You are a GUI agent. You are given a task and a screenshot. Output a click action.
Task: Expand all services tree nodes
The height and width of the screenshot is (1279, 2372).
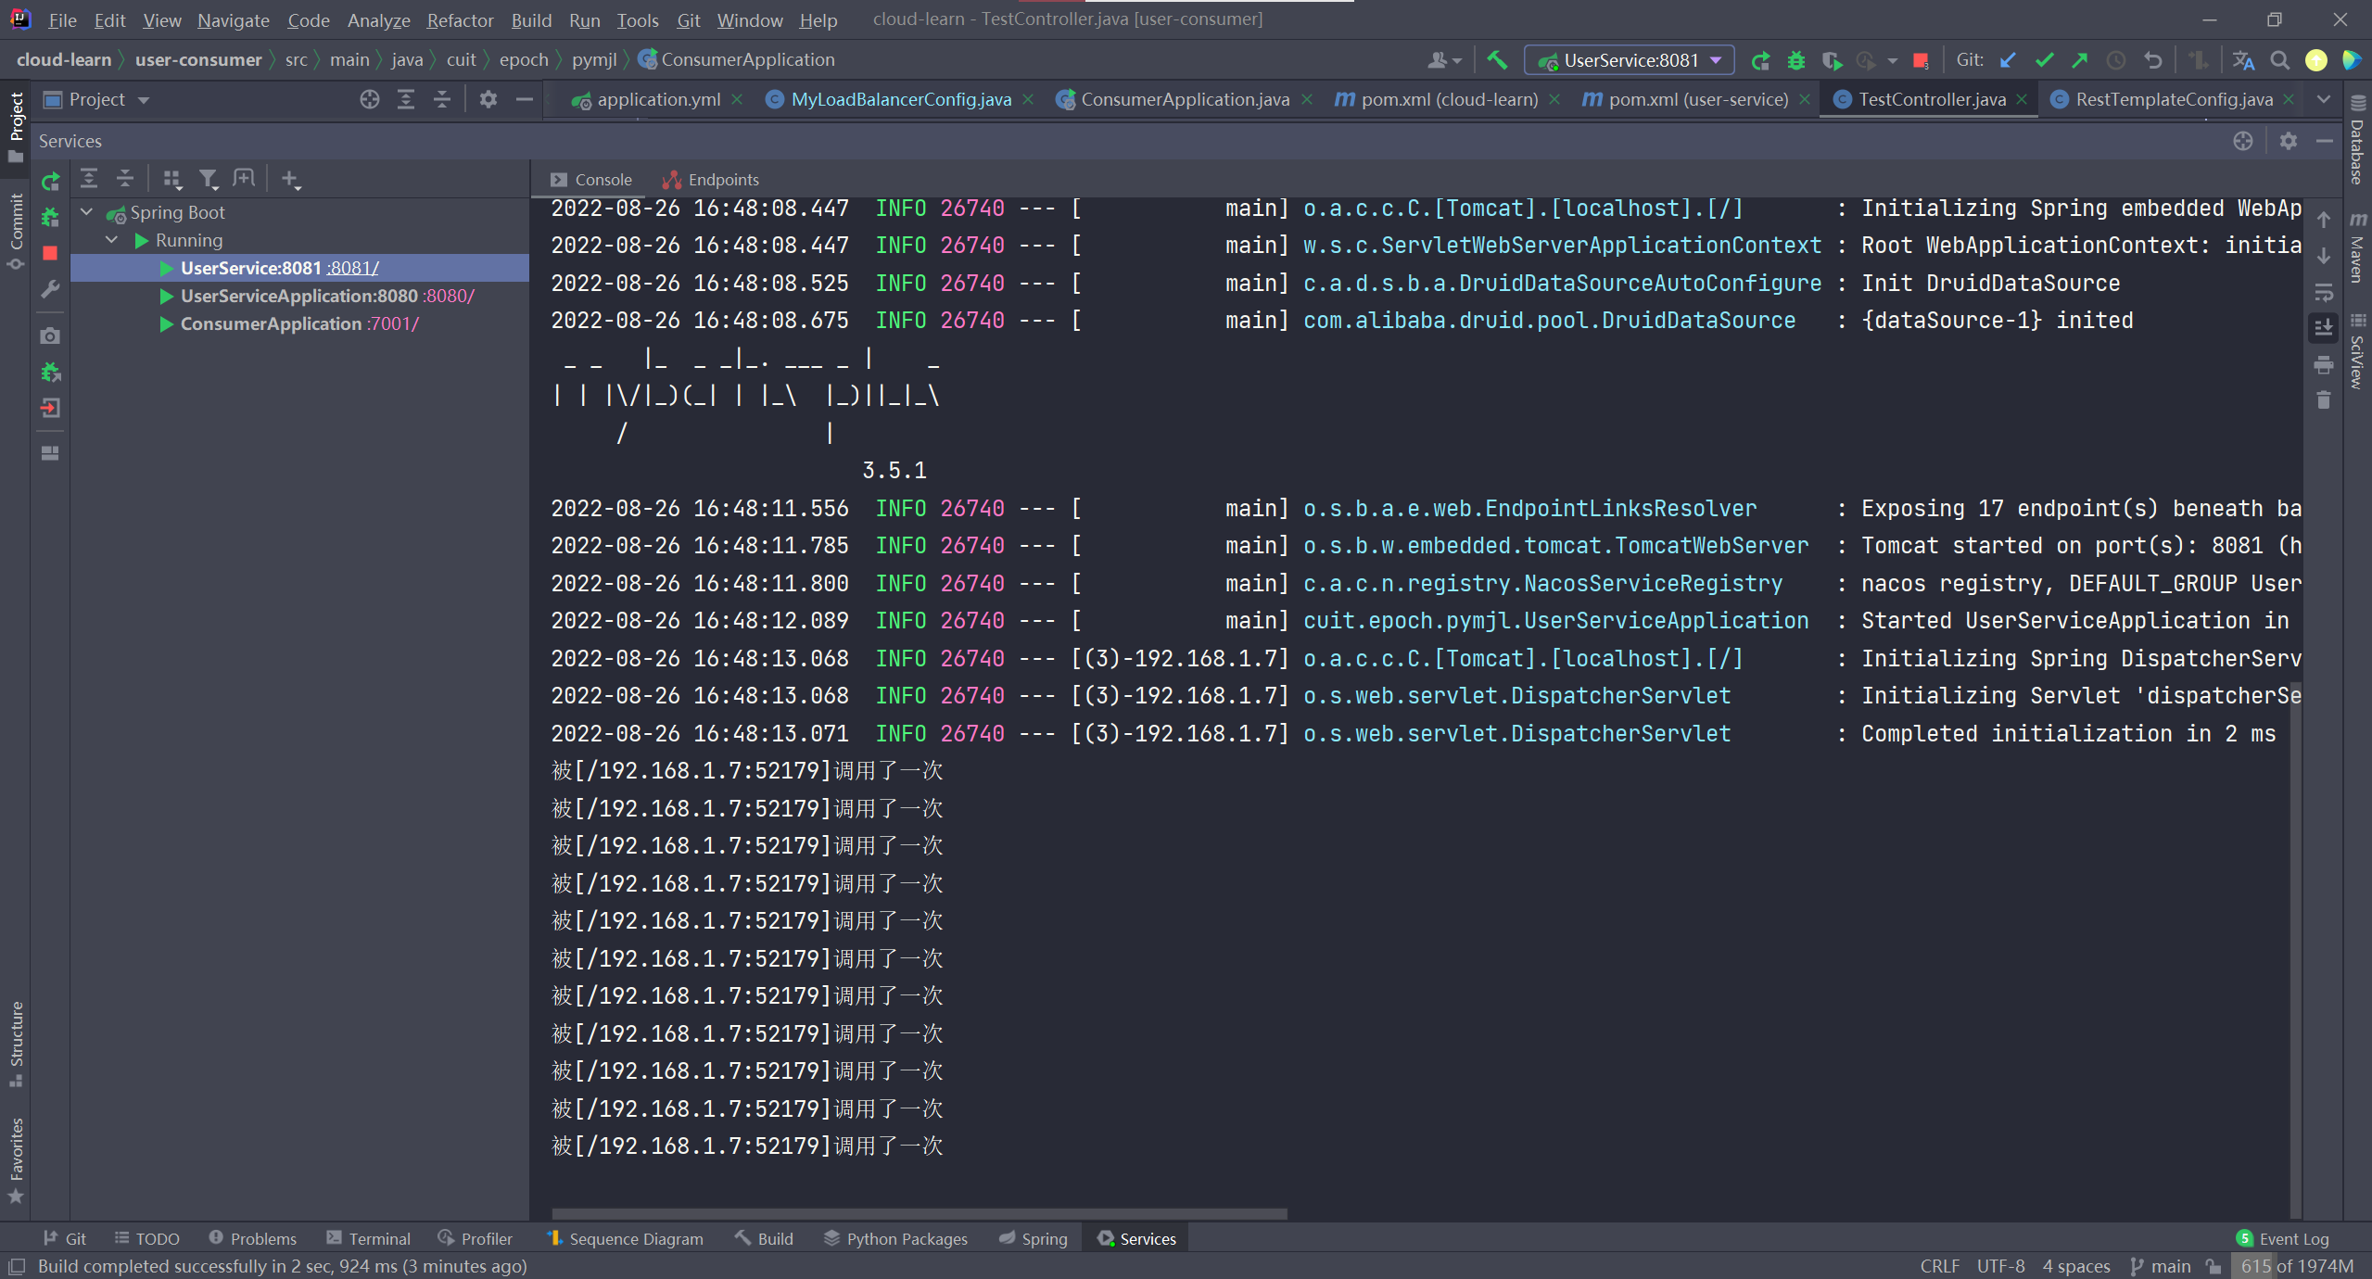[89, 179]
